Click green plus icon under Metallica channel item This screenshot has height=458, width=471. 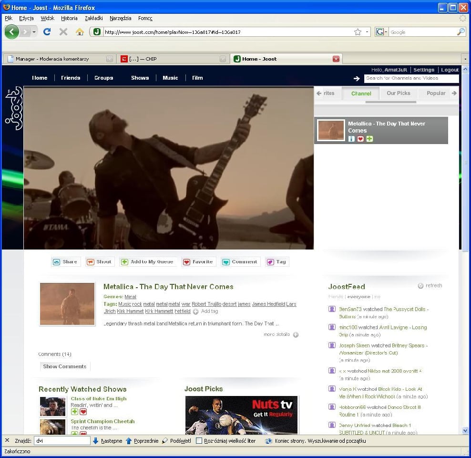pos(370,139)
